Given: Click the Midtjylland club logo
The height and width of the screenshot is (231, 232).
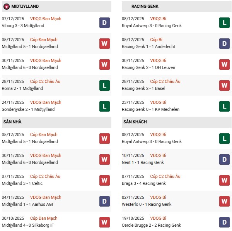Looking at the screenshot, I should click(6, 6).
